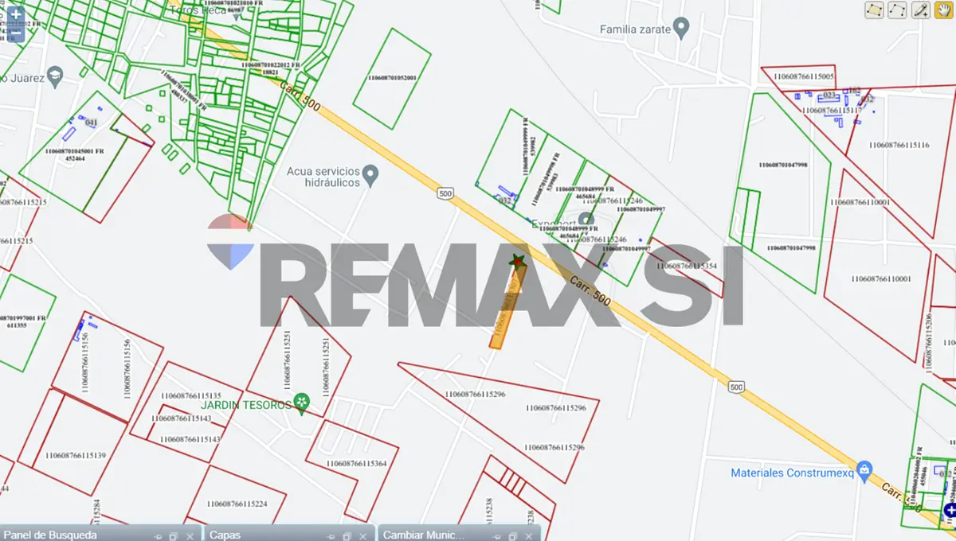This screenshot has height=541, width=956.
Task: Zoom out with the minus button
Action: coord(15,35)
